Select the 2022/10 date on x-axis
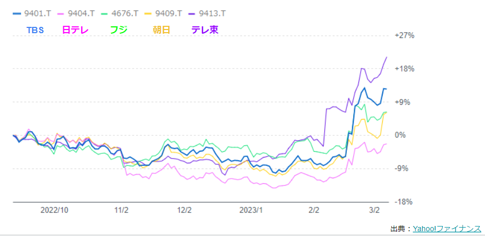 pyautogui.click(x=55, y=210)
